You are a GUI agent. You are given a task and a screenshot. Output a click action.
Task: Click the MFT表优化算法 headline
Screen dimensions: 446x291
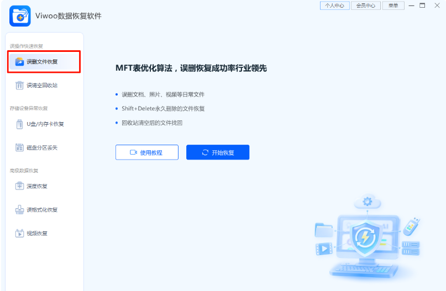tap(191, 68)
